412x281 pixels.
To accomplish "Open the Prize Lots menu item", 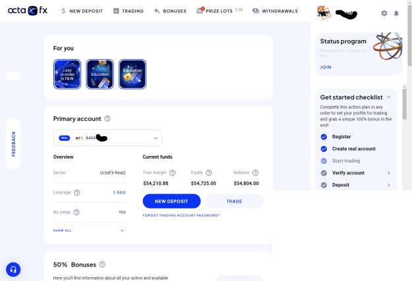I will (x=220, y=11).
